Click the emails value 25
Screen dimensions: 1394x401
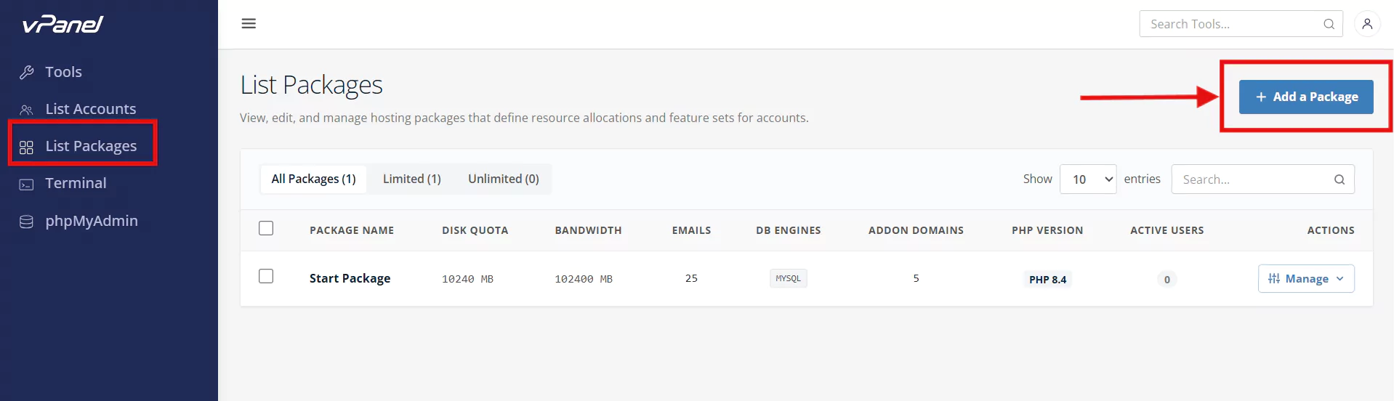(691, 278)
